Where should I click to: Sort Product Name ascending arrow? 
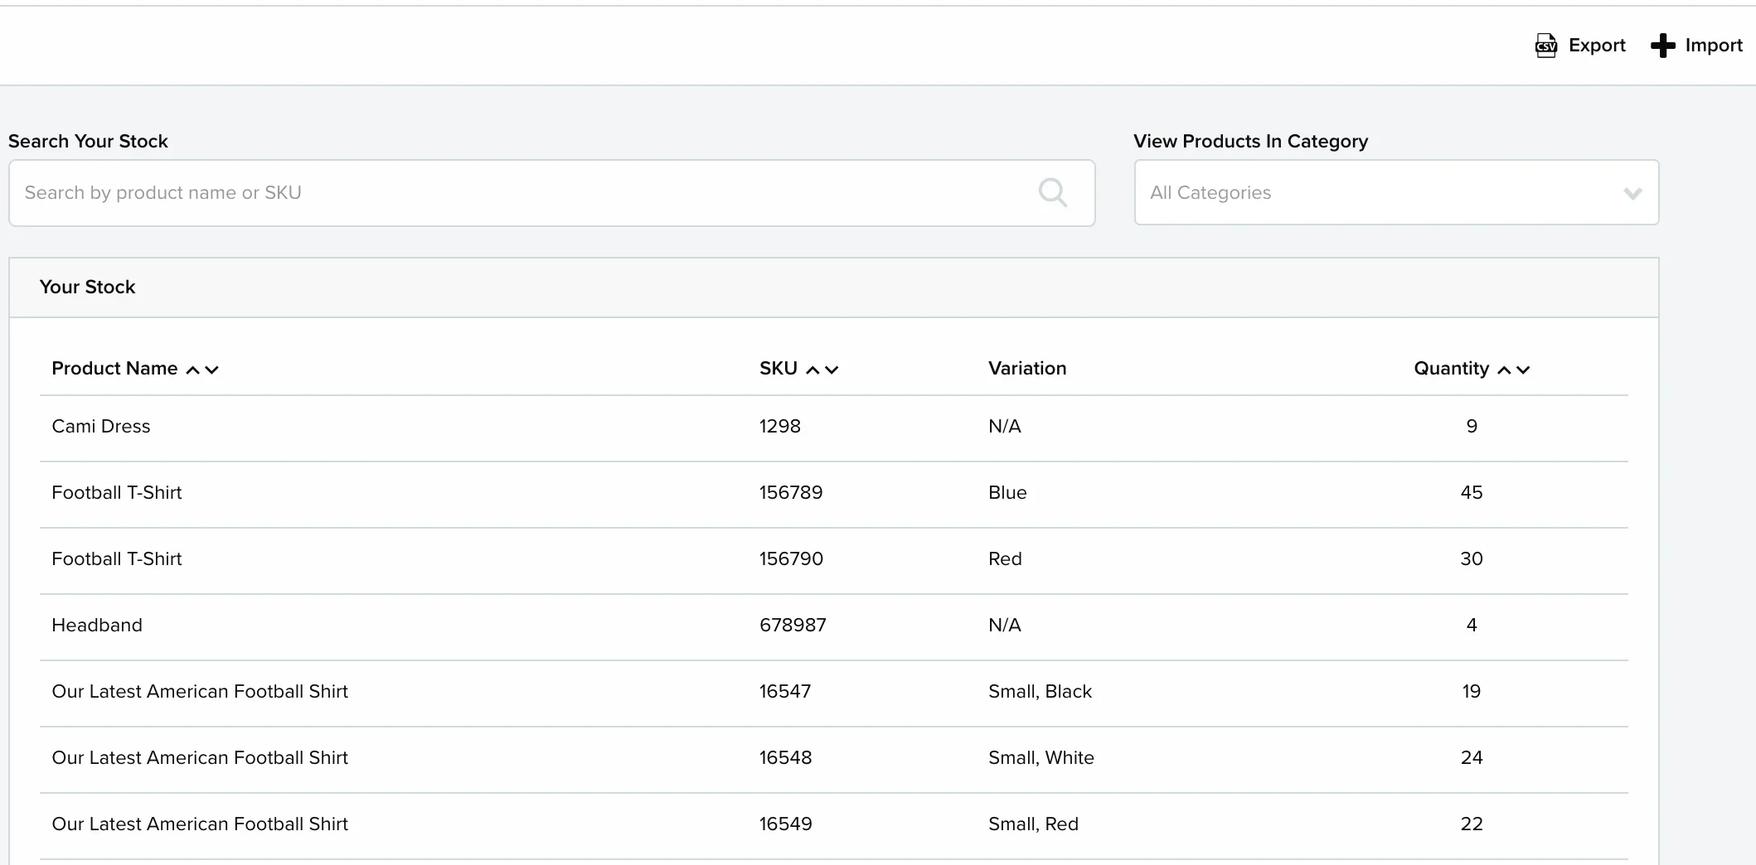tap(193, 370)
